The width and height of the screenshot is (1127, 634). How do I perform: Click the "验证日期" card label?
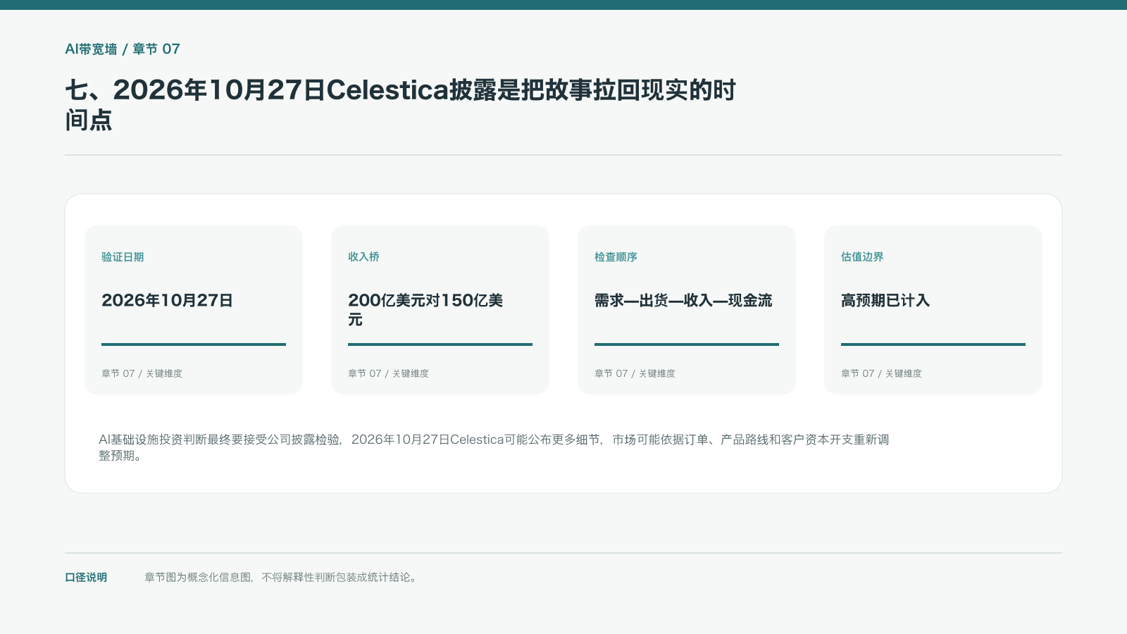123,257
